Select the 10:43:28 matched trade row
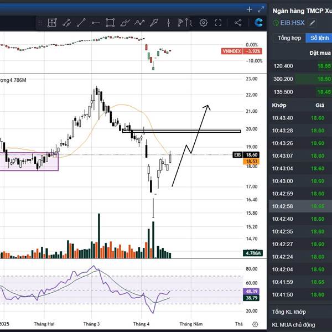Viewport: 332px width, 332px height. tap(300, 131)
